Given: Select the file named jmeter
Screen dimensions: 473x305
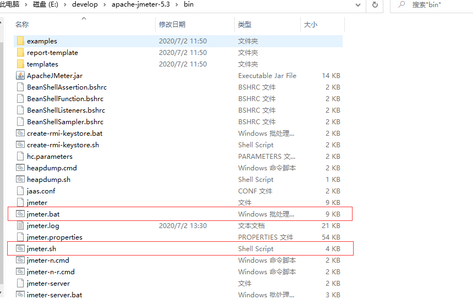Looking at the screenshot, I should tap(37, 203).
